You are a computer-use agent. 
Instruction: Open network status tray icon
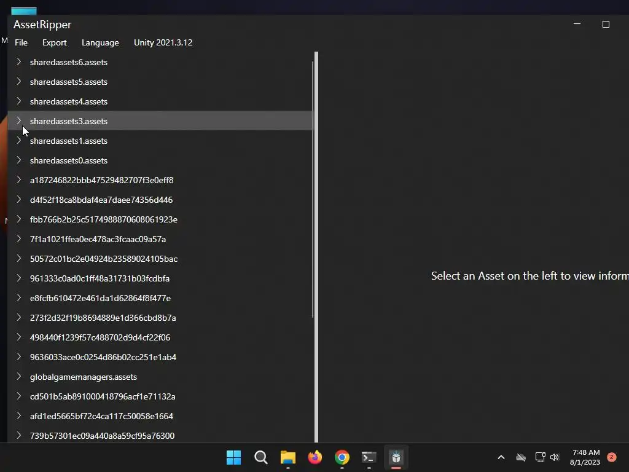coord(540,457)
